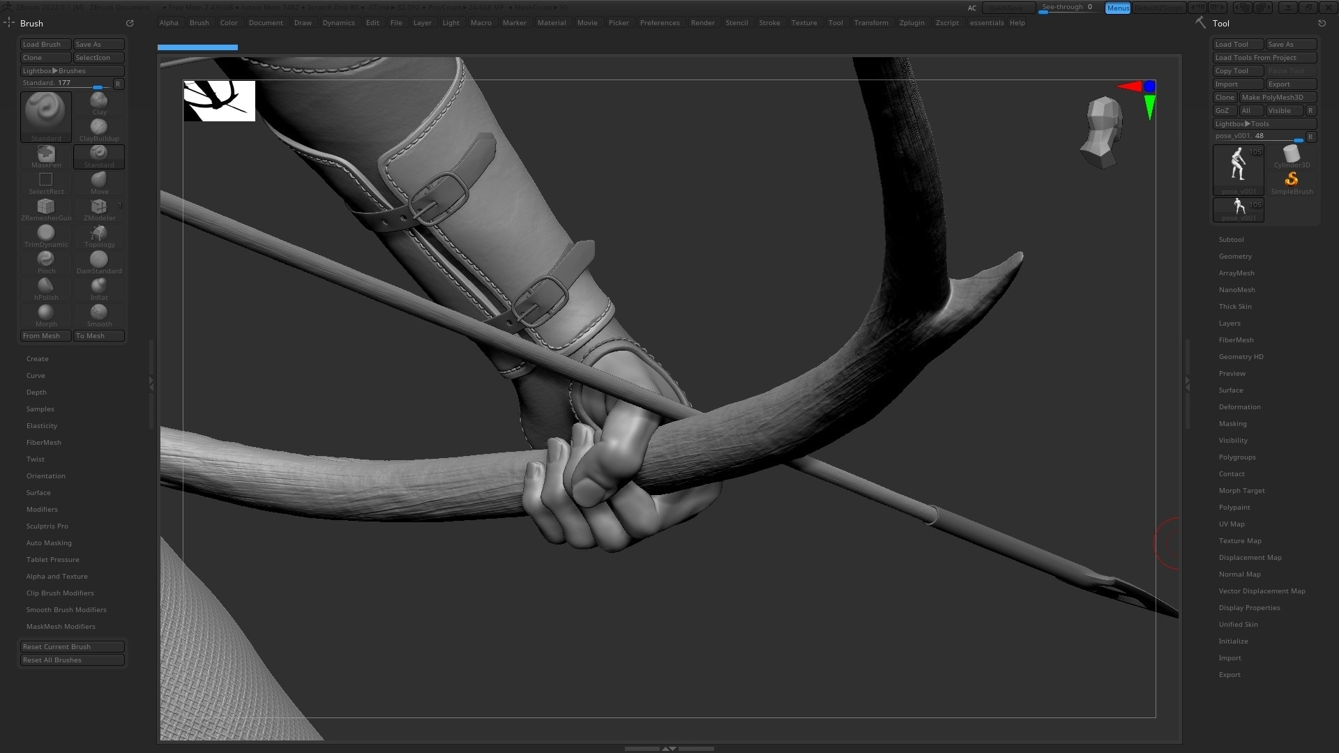The image size is (1339, 753).
Task: Toggle the All GoZ option
Action: 1251,111
